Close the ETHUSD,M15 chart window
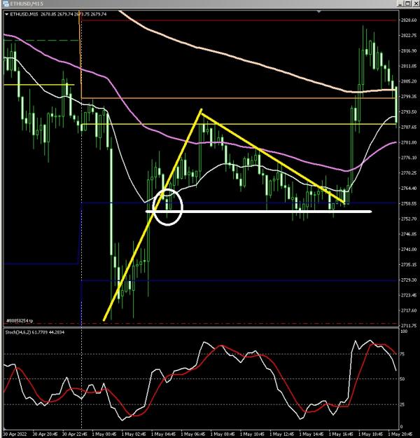This screenshot has width=420, height=438. [415, 4]
